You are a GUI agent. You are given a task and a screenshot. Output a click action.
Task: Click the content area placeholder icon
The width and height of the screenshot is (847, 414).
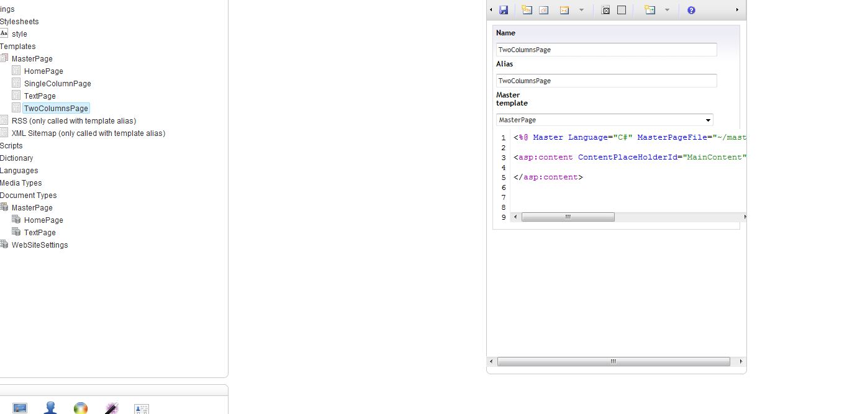click(622, 10)
